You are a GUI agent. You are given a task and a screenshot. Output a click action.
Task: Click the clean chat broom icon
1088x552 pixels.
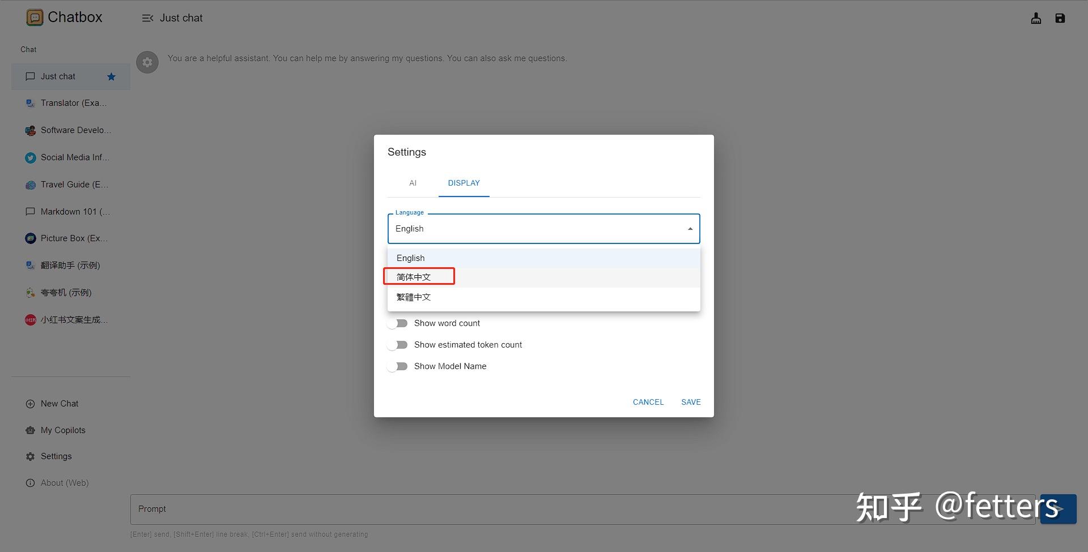pyautogui.click(x=1036, y=18)
